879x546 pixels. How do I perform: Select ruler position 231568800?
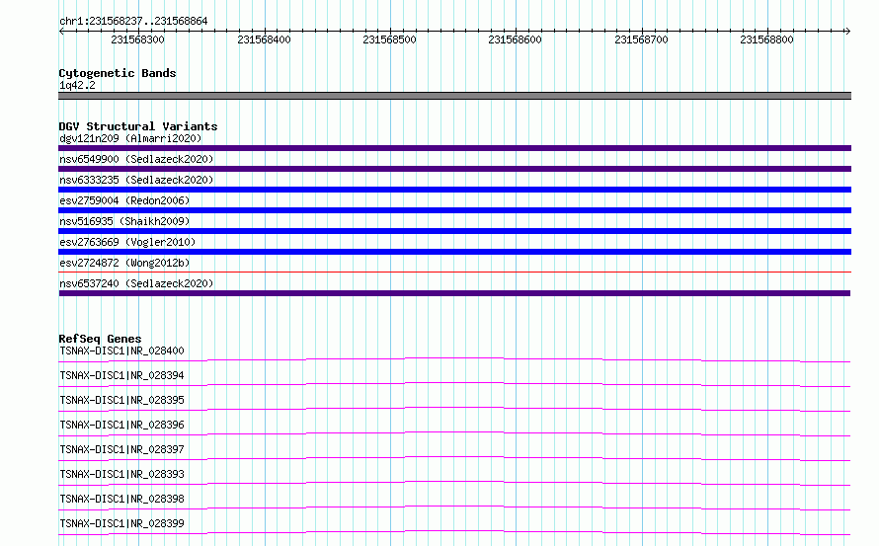766,39
